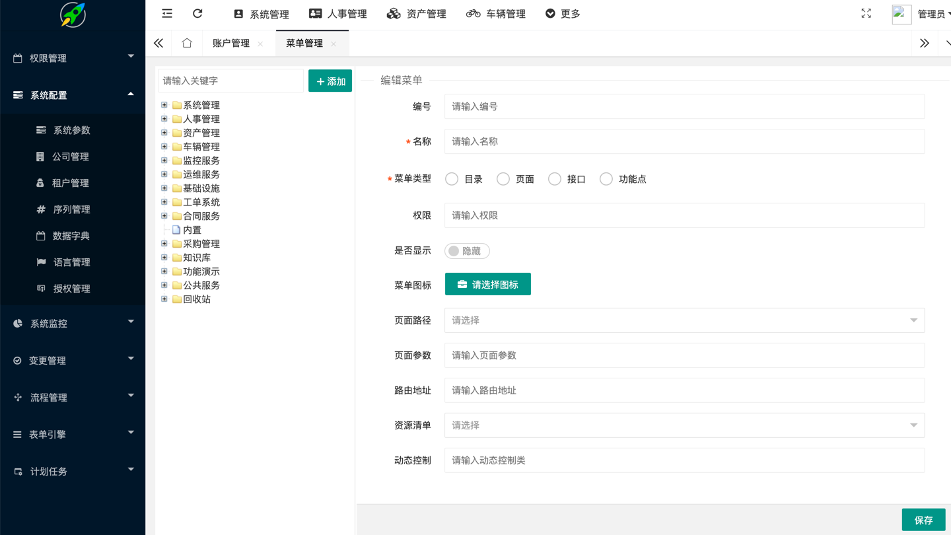Enter fullscreen with the expand icon

tap(866, 14)
